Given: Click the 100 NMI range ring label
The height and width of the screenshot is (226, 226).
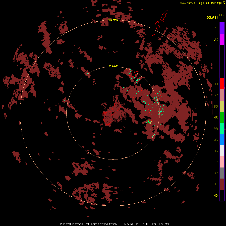Looking at the screenshot, I should pyautogui.click(x=113, y=20).
